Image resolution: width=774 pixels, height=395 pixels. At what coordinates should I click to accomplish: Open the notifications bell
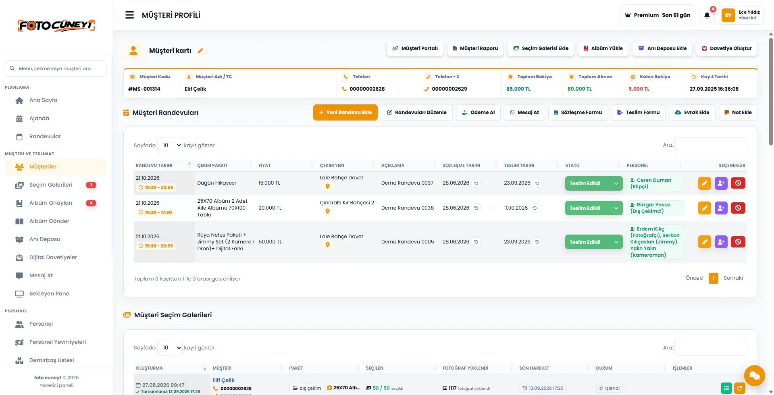tap(707, 15)
